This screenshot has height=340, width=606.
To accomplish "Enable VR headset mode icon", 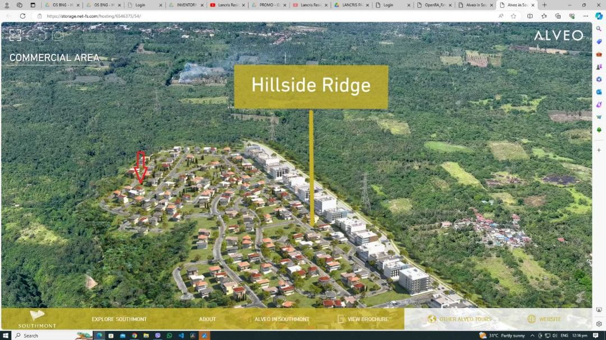I will (x=36, y=35).
